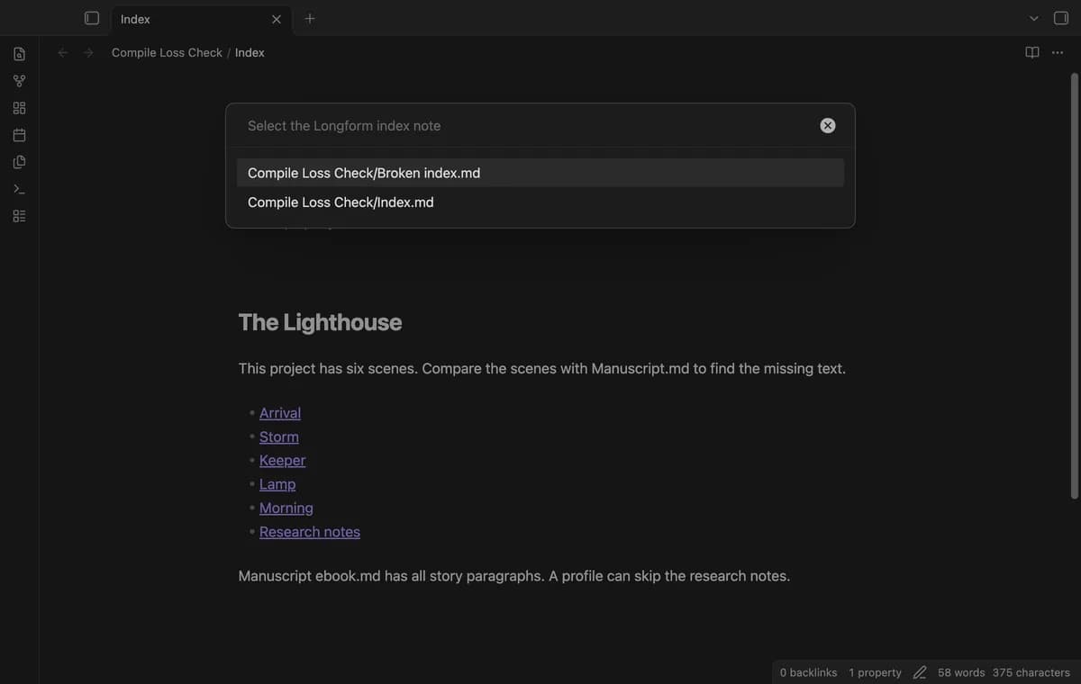
Task: Expand the tab list chevron
Action: pyautogui.click(x=1034, y=18)
